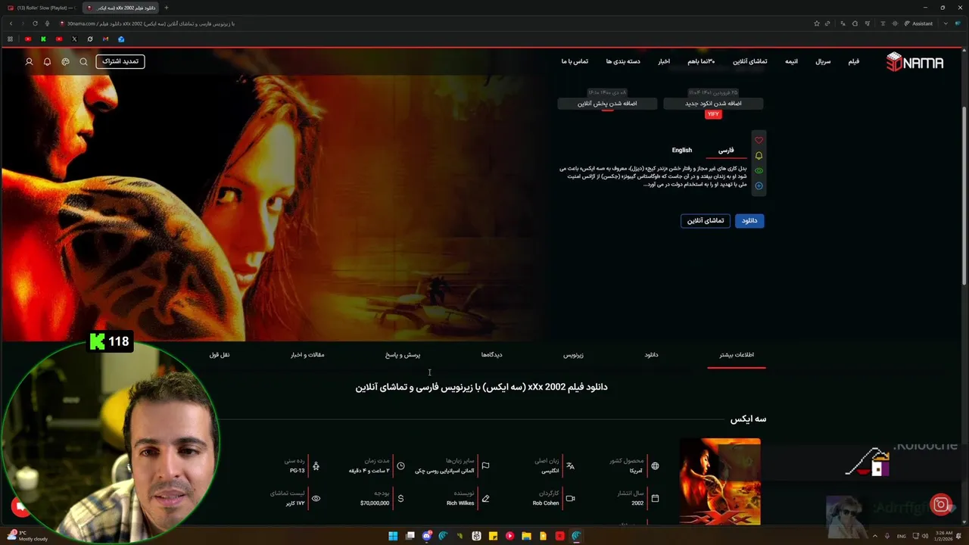The image size is (969, 545).
Task: Click the xXx movie poster thumbnail
Action: (720, 481)
